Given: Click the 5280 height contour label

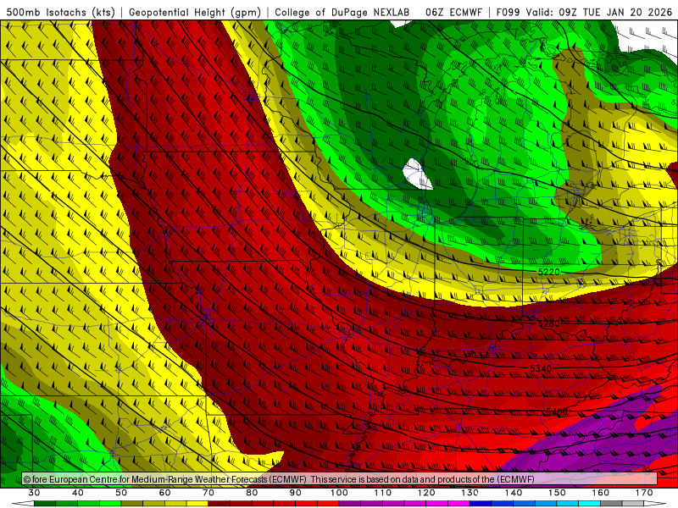Looking at the screenshot, I should (x=548, y=323).
